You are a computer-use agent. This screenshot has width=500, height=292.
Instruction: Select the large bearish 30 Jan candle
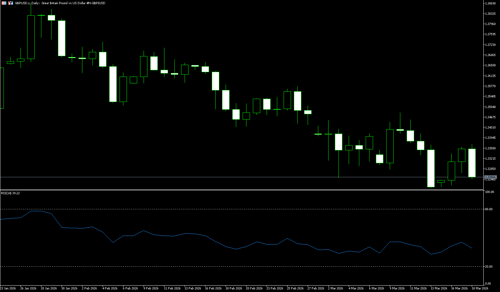[x=62, y=38]
